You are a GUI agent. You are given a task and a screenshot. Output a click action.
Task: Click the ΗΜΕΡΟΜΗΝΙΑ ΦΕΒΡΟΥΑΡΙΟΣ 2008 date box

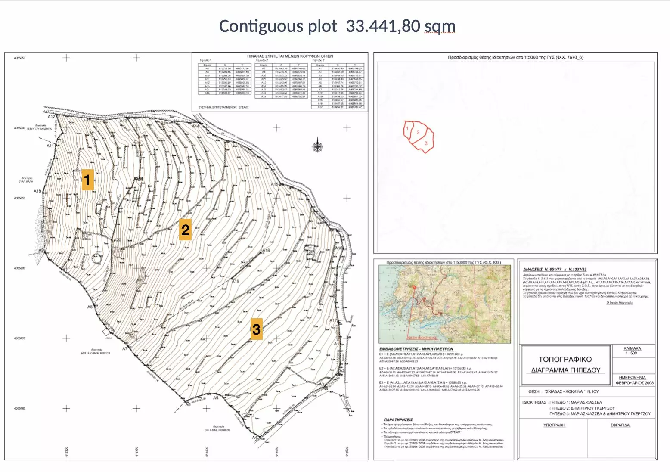(x=634, y=380)
